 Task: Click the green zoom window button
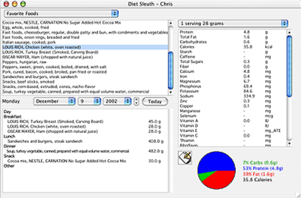[x=23, y=4]
